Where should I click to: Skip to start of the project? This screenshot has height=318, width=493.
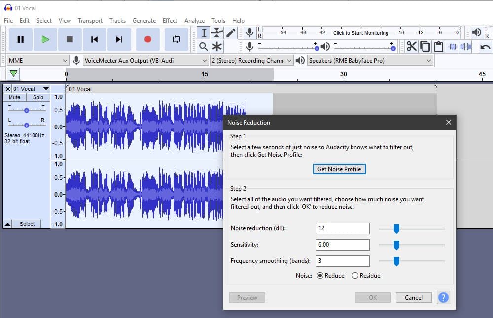coord(94,39)
